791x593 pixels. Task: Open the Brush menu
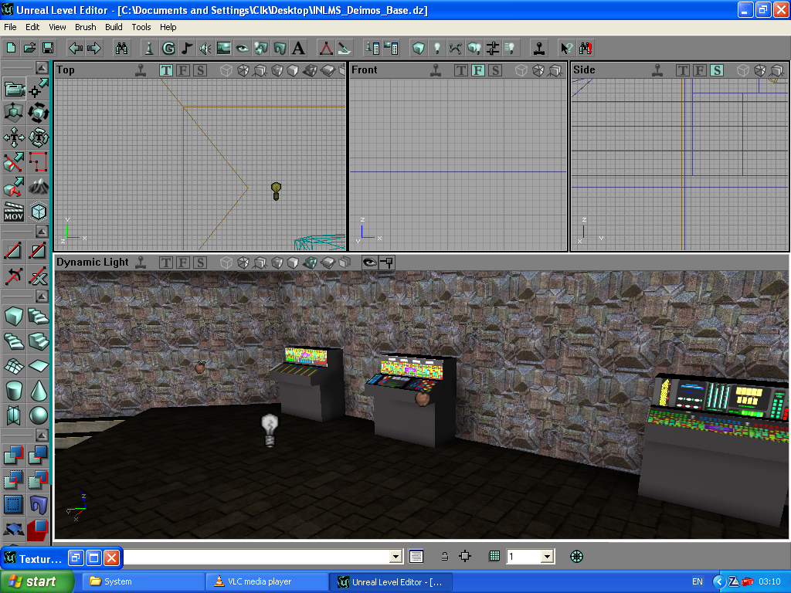[85, 27]
